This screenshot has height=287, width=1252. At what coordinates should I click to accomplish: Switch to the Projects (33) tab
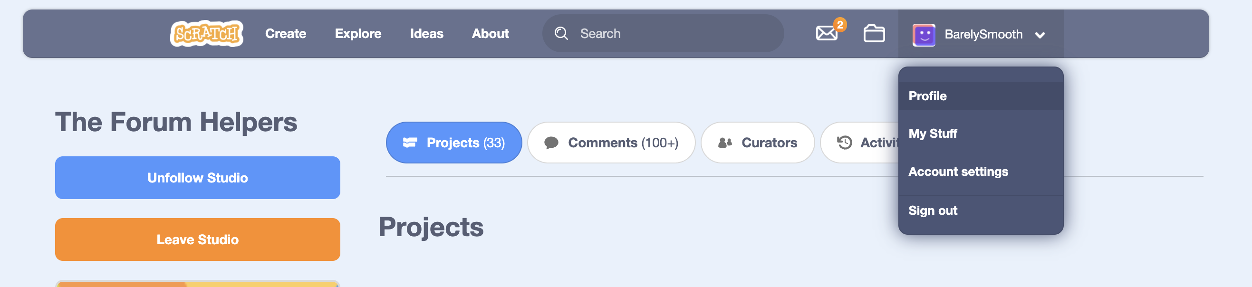454,143
